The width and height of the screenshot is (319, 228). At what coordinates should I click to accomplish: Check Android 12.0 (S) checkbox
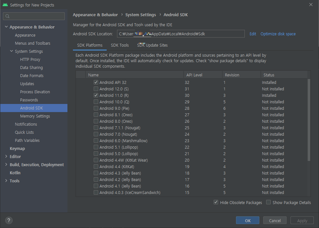click(x=96, y=89)
